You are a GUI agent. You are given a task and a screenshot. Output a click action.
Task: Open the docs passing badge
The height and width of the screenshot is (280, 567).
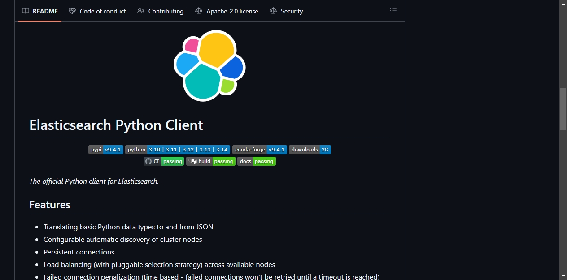(x=257, y=161)
